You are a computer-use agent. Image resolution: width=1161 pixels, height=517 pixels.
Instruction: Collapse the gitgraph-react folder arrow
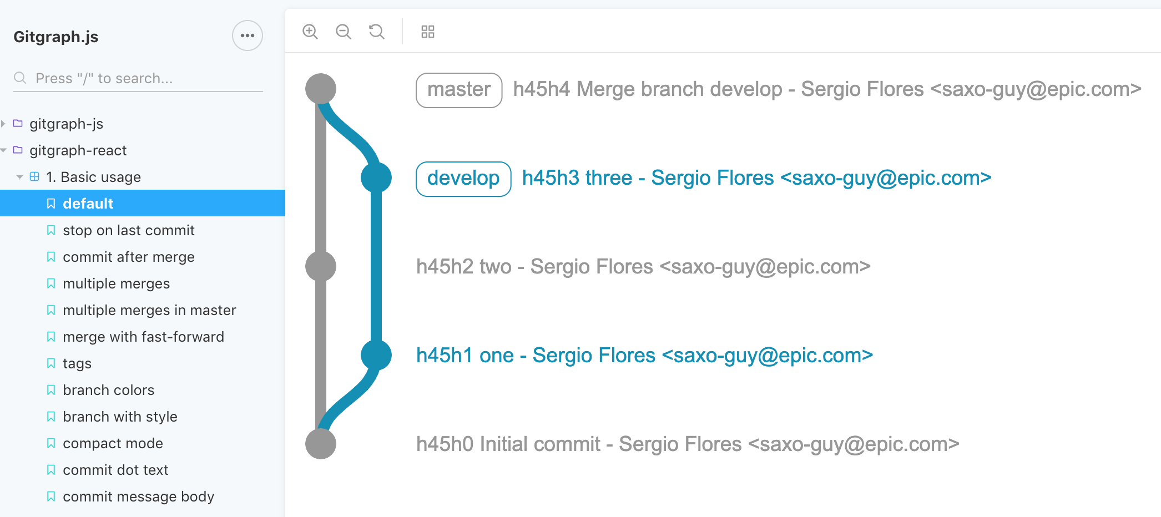(x=3, y=150)
